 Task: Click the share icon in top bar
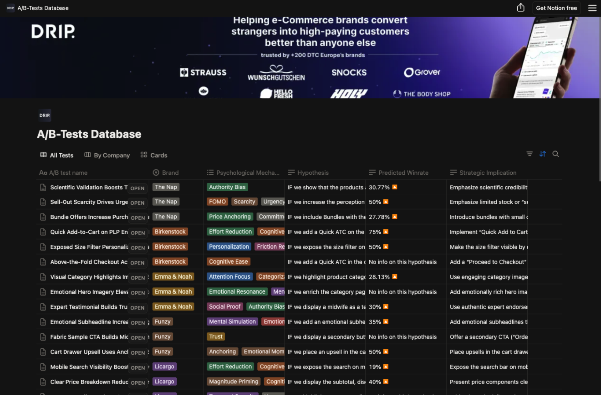(520, 8)
